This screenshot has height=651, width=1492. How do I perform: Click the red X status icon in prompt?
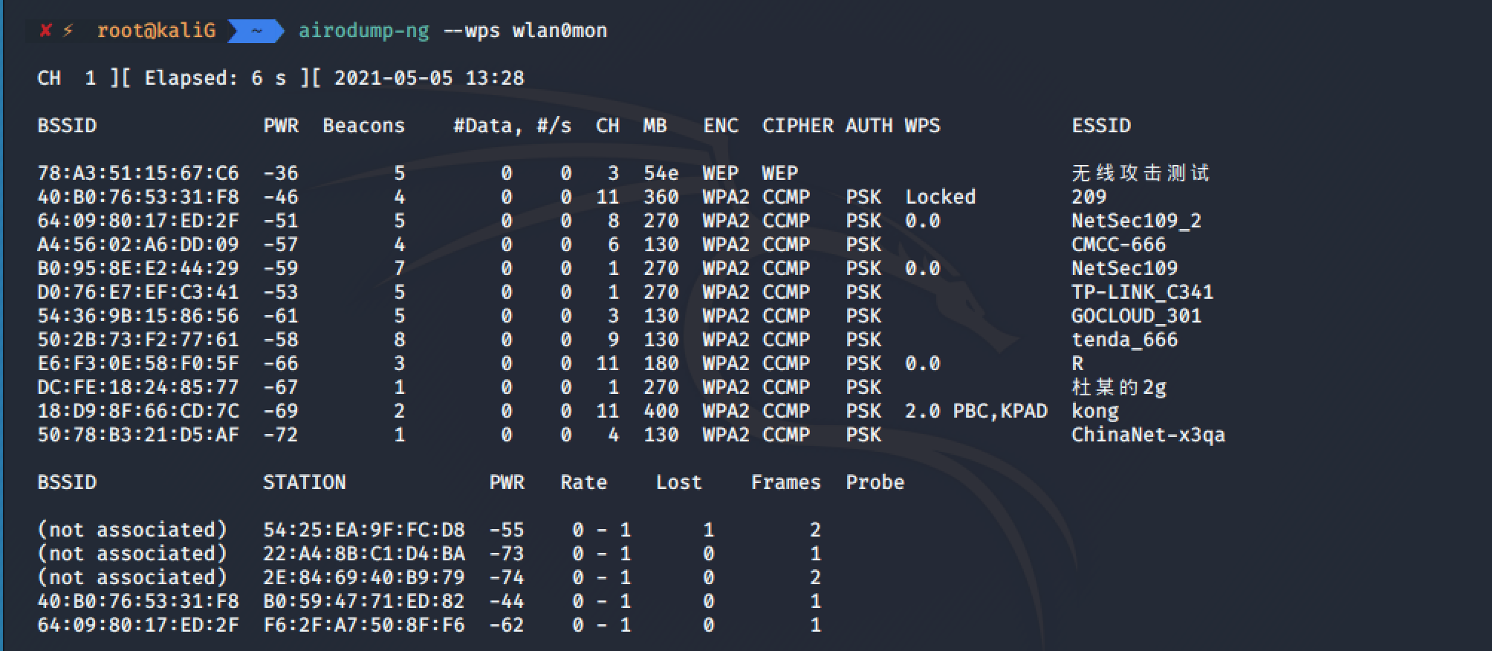coord(46,30)
